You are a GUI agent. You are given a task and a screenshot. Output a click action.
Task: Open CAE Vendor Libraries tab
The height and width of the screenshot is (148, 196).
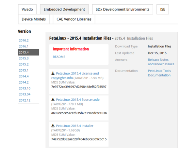[74, 19]
